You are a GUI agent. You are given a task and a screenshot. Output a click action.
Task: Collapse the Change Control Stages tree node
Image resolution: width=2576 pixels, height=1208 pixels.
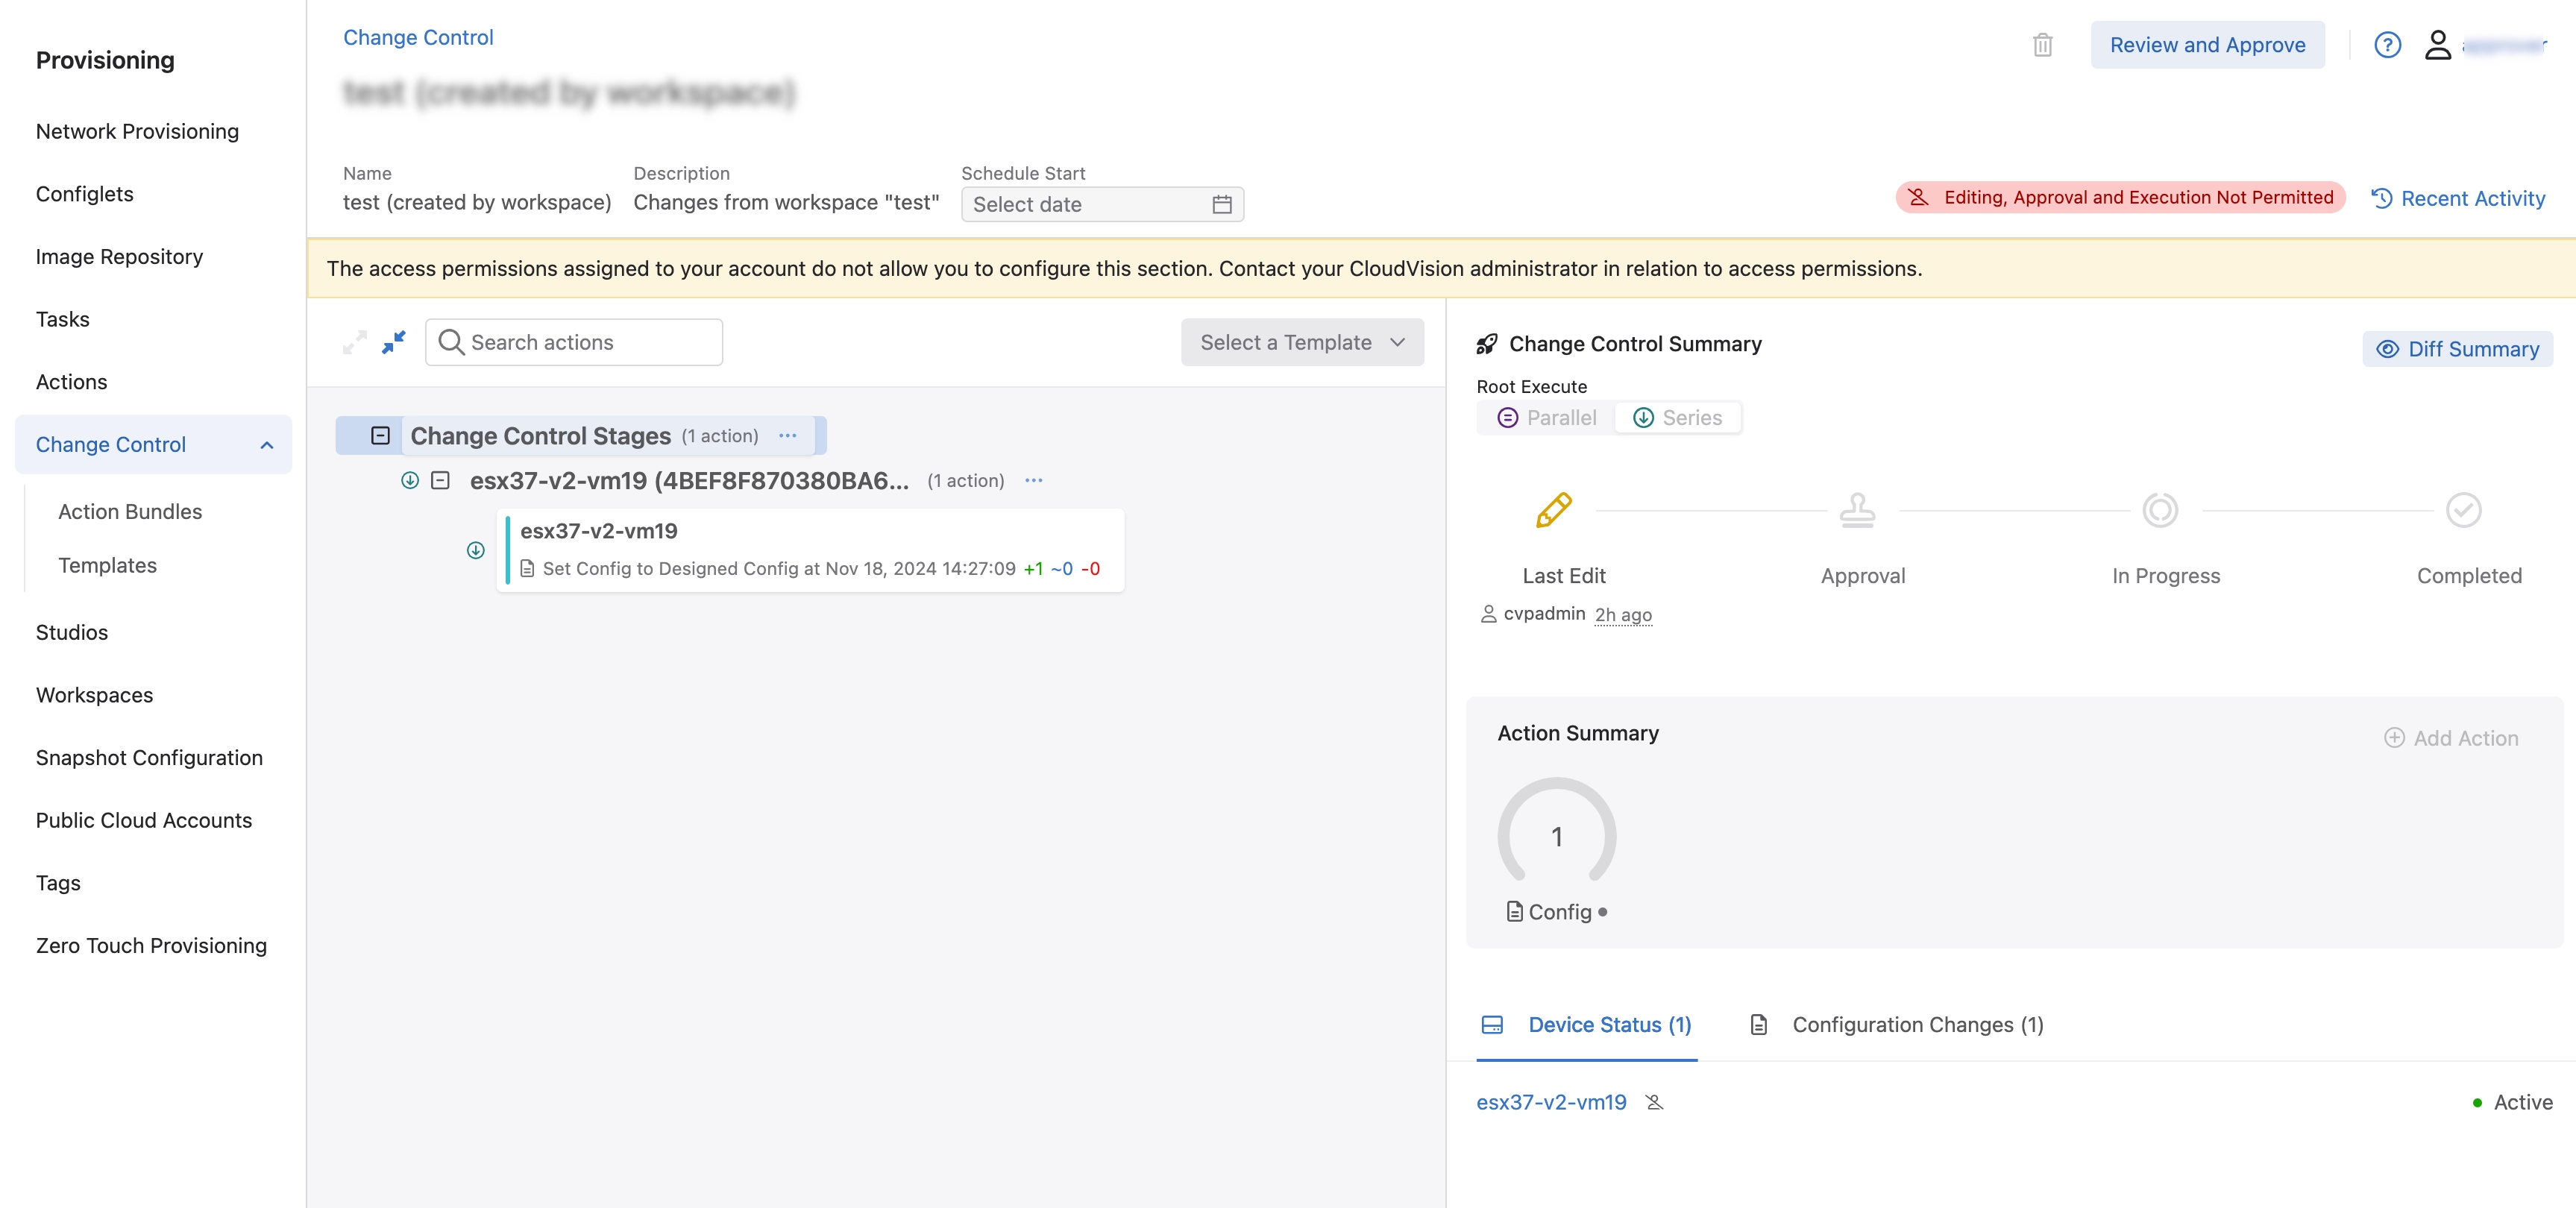point(380,435)
